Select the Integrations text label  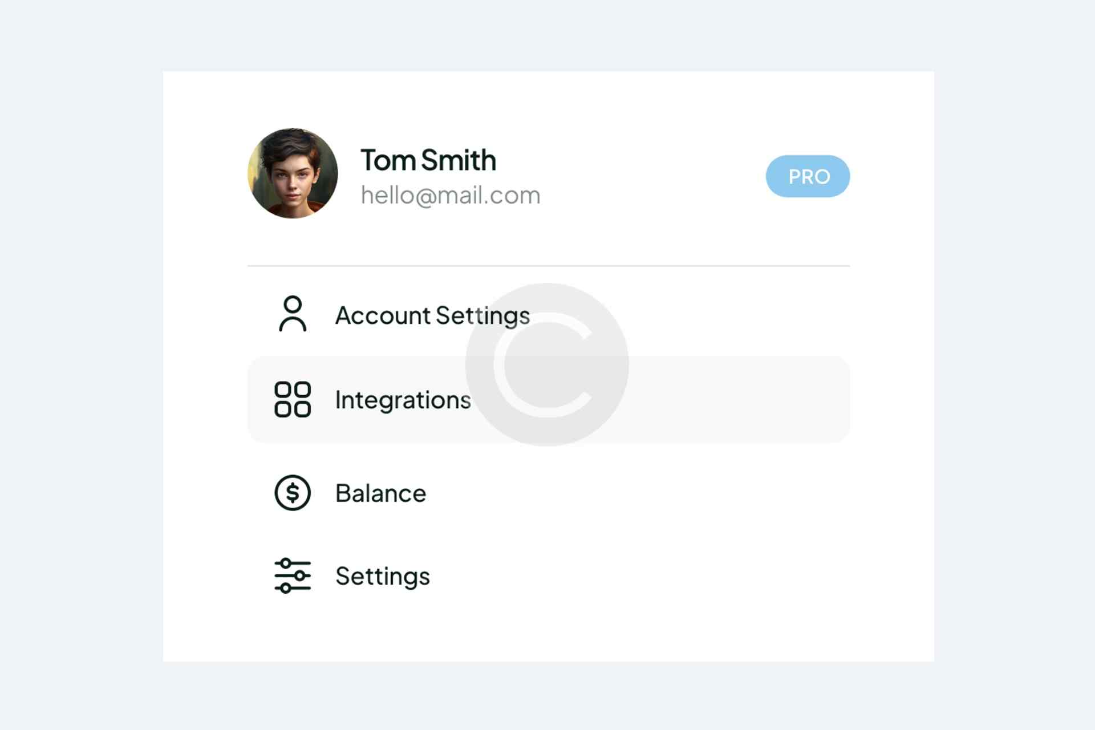(403, 400)
